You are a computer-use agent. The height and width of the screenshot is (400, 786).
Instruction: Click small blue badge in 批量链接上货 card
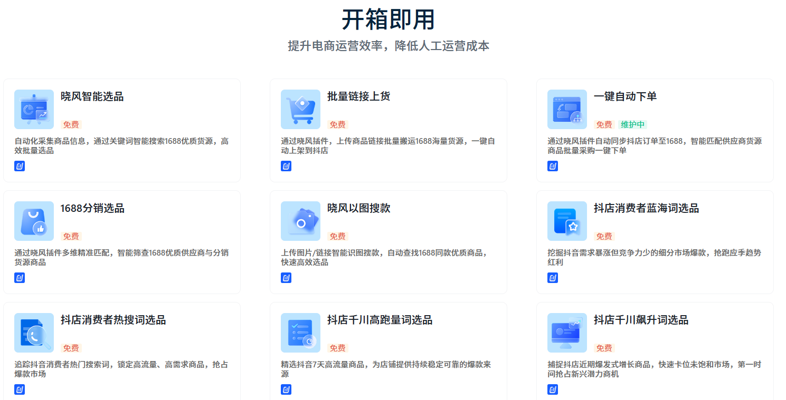(x=286, y=166)
